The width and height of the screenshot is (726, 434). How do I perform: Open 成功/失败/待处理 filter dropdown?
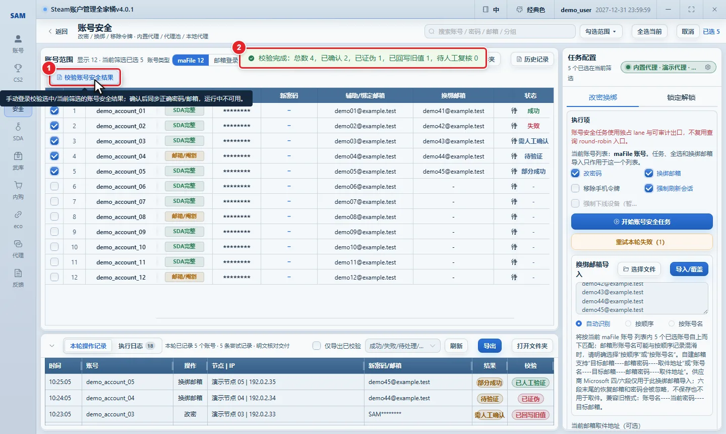tap(403, 346)
